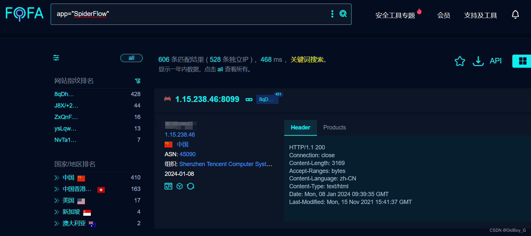
Task: Click the HTTP/1.1 200 header line
Action: [x=307, y=147]
